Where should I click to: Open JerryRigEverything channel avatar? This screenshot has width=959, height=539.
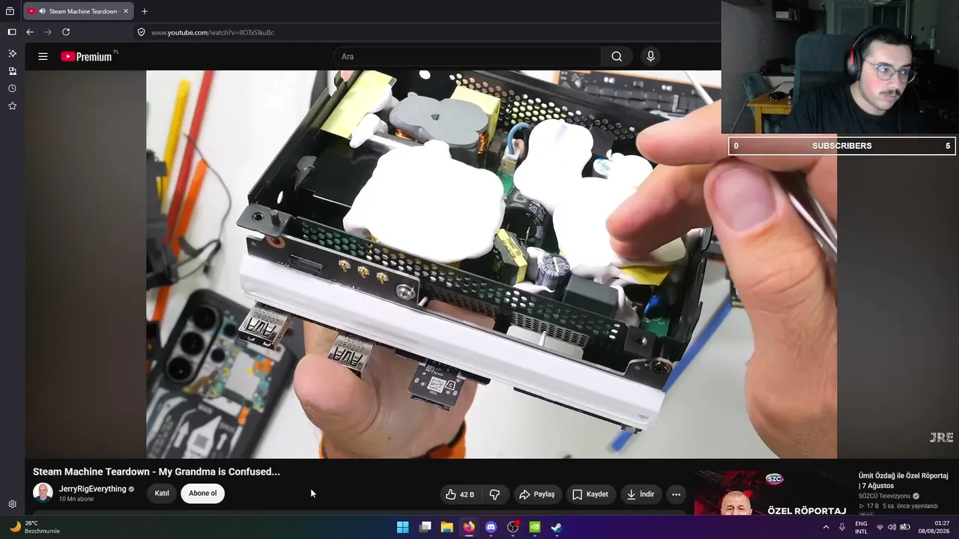coord(43,493)
